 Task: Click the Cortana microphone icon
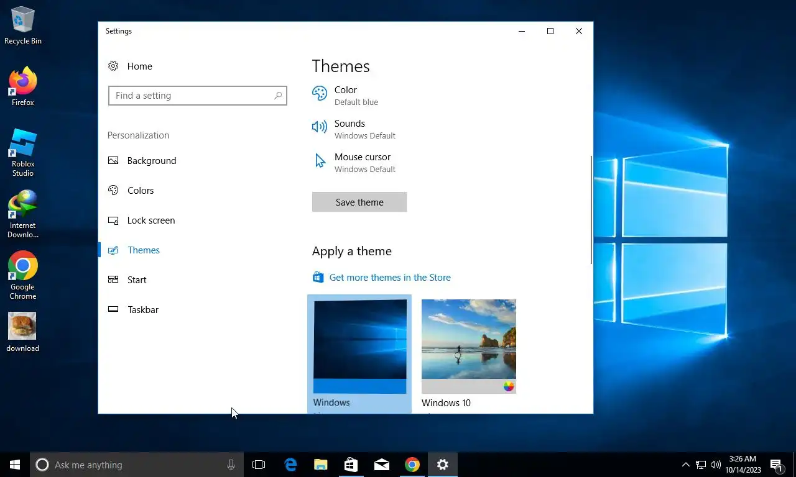tap(231, 465)
